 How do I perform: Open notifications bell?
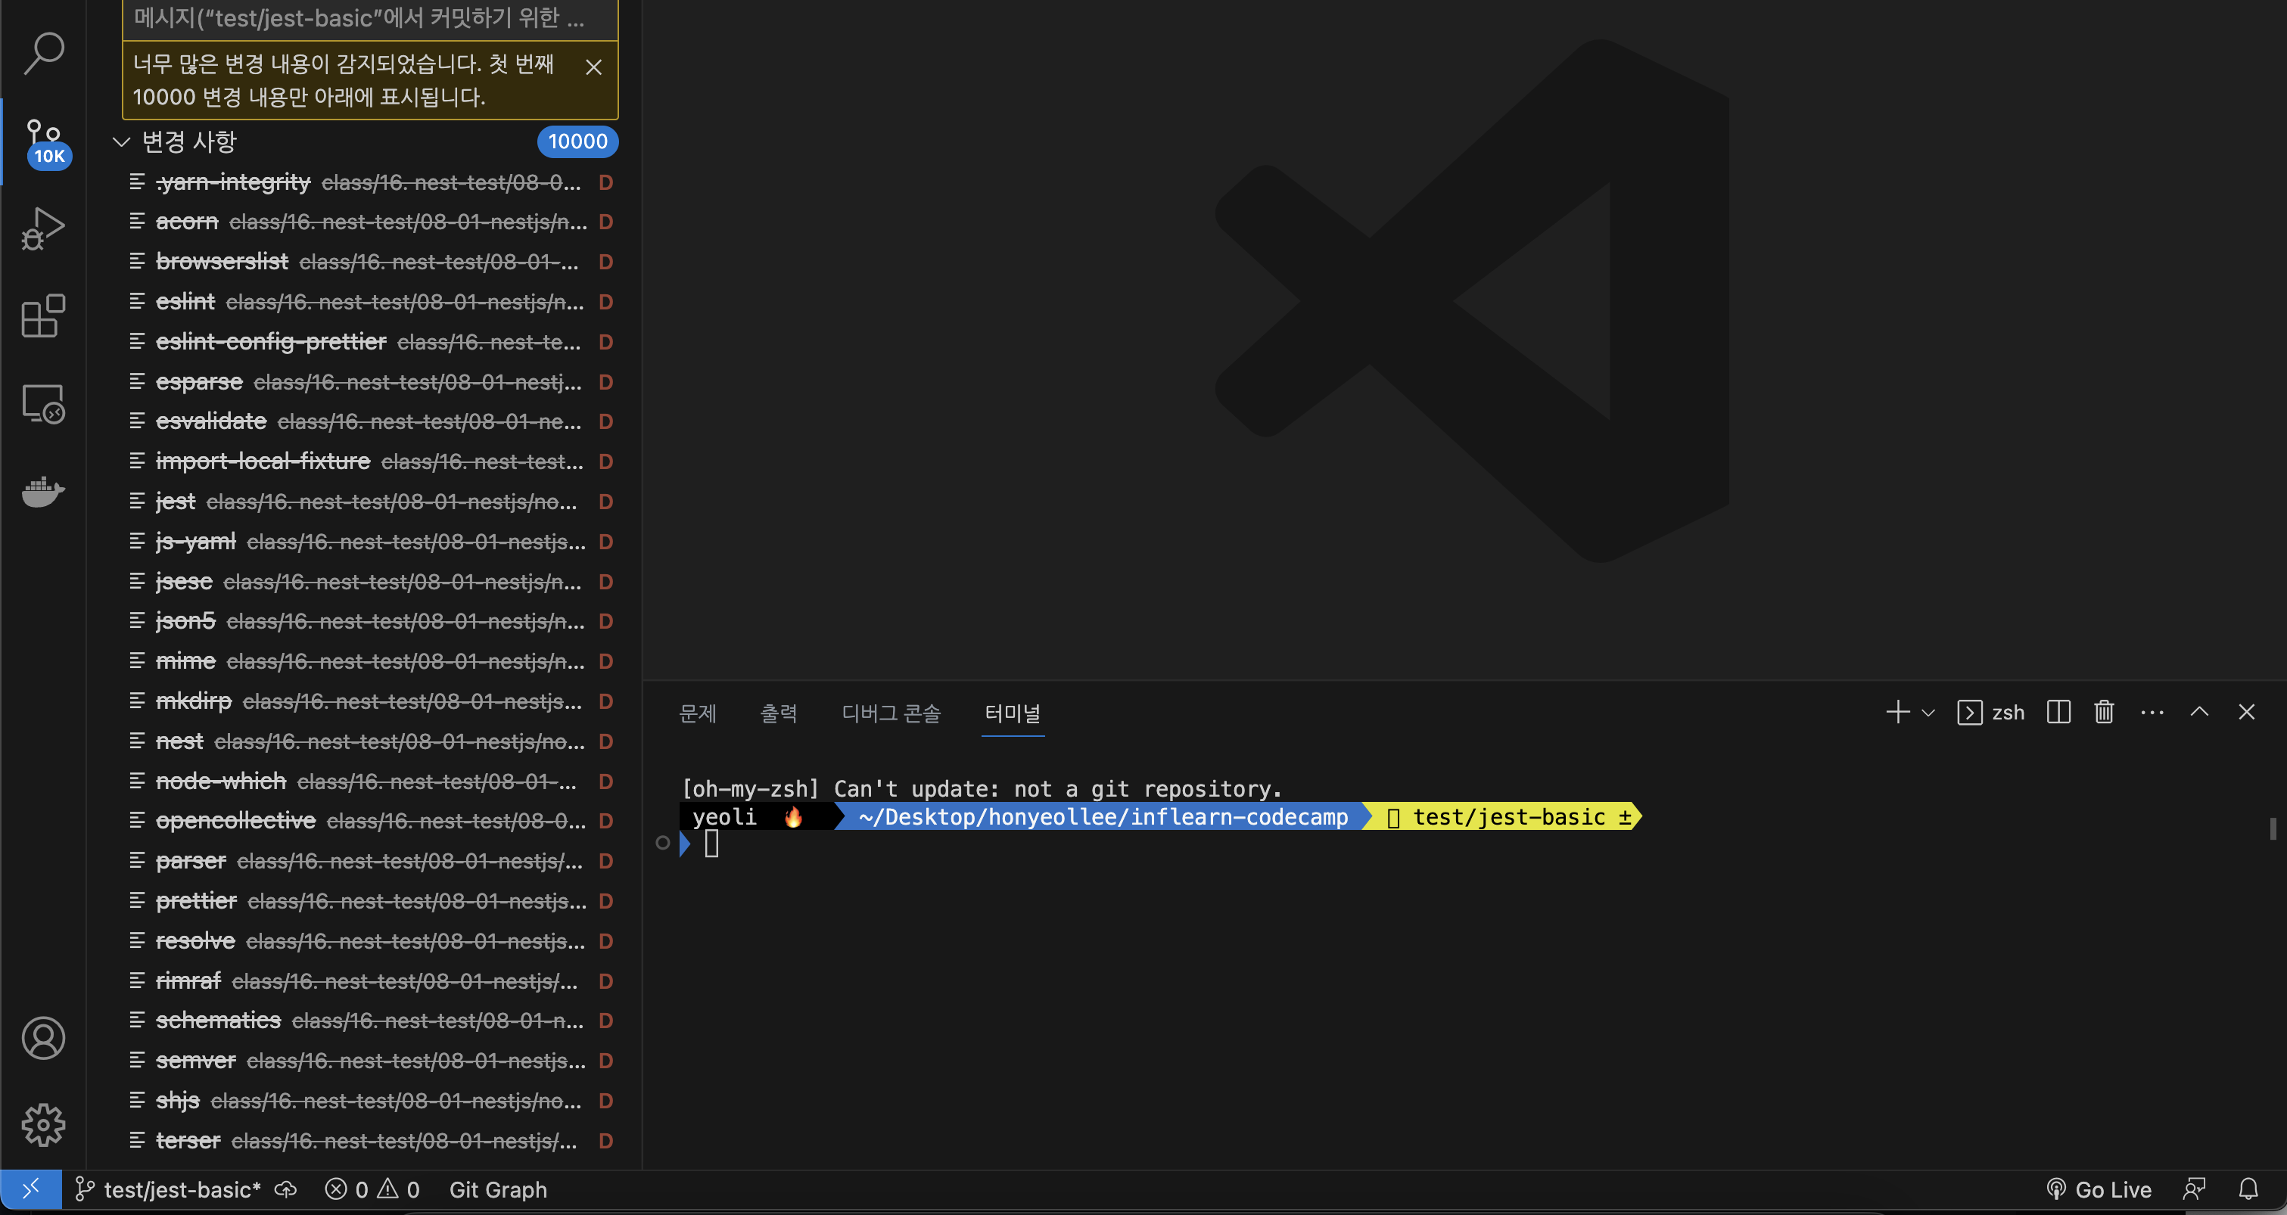coord(2248,1189)
